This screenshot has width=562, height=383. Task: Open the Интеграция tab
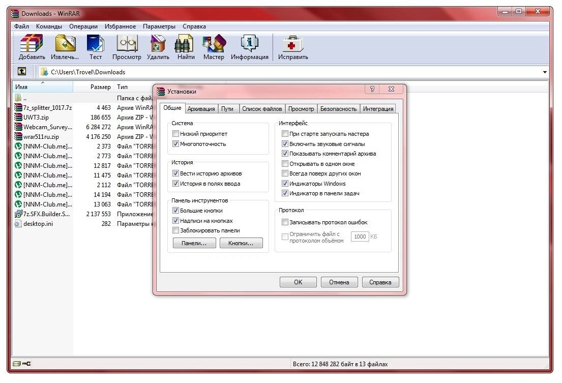coord(378,108)
